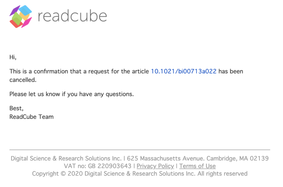
Task: Click the "Please let us know" sentence
Action: coord(72,94)
